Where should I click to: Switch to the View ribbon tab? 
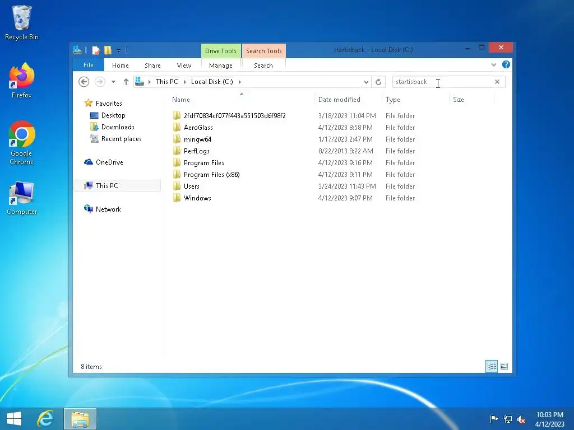pyautogui.click(x=184, y=66)
